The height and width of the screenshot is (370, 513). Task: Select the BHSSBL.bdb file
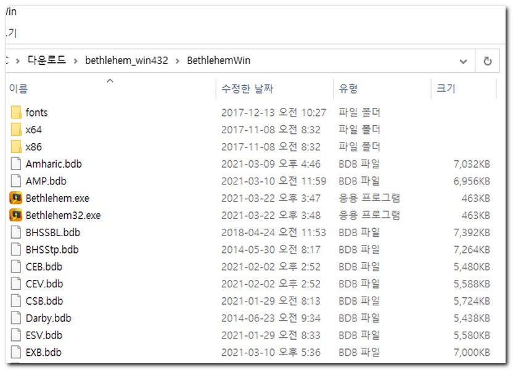coord(52,232)
